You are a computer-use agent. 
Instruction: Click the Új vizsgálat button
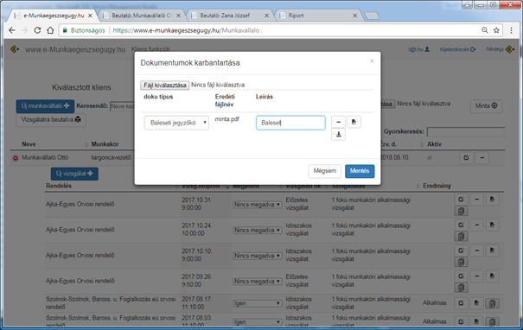click(x=74, y=174)
